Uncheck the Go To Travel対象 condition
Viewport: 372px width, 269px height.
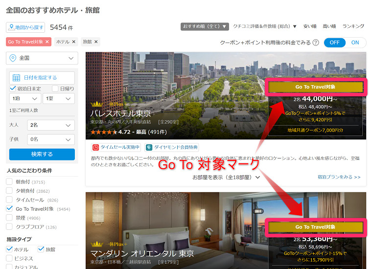pos(9,209)
